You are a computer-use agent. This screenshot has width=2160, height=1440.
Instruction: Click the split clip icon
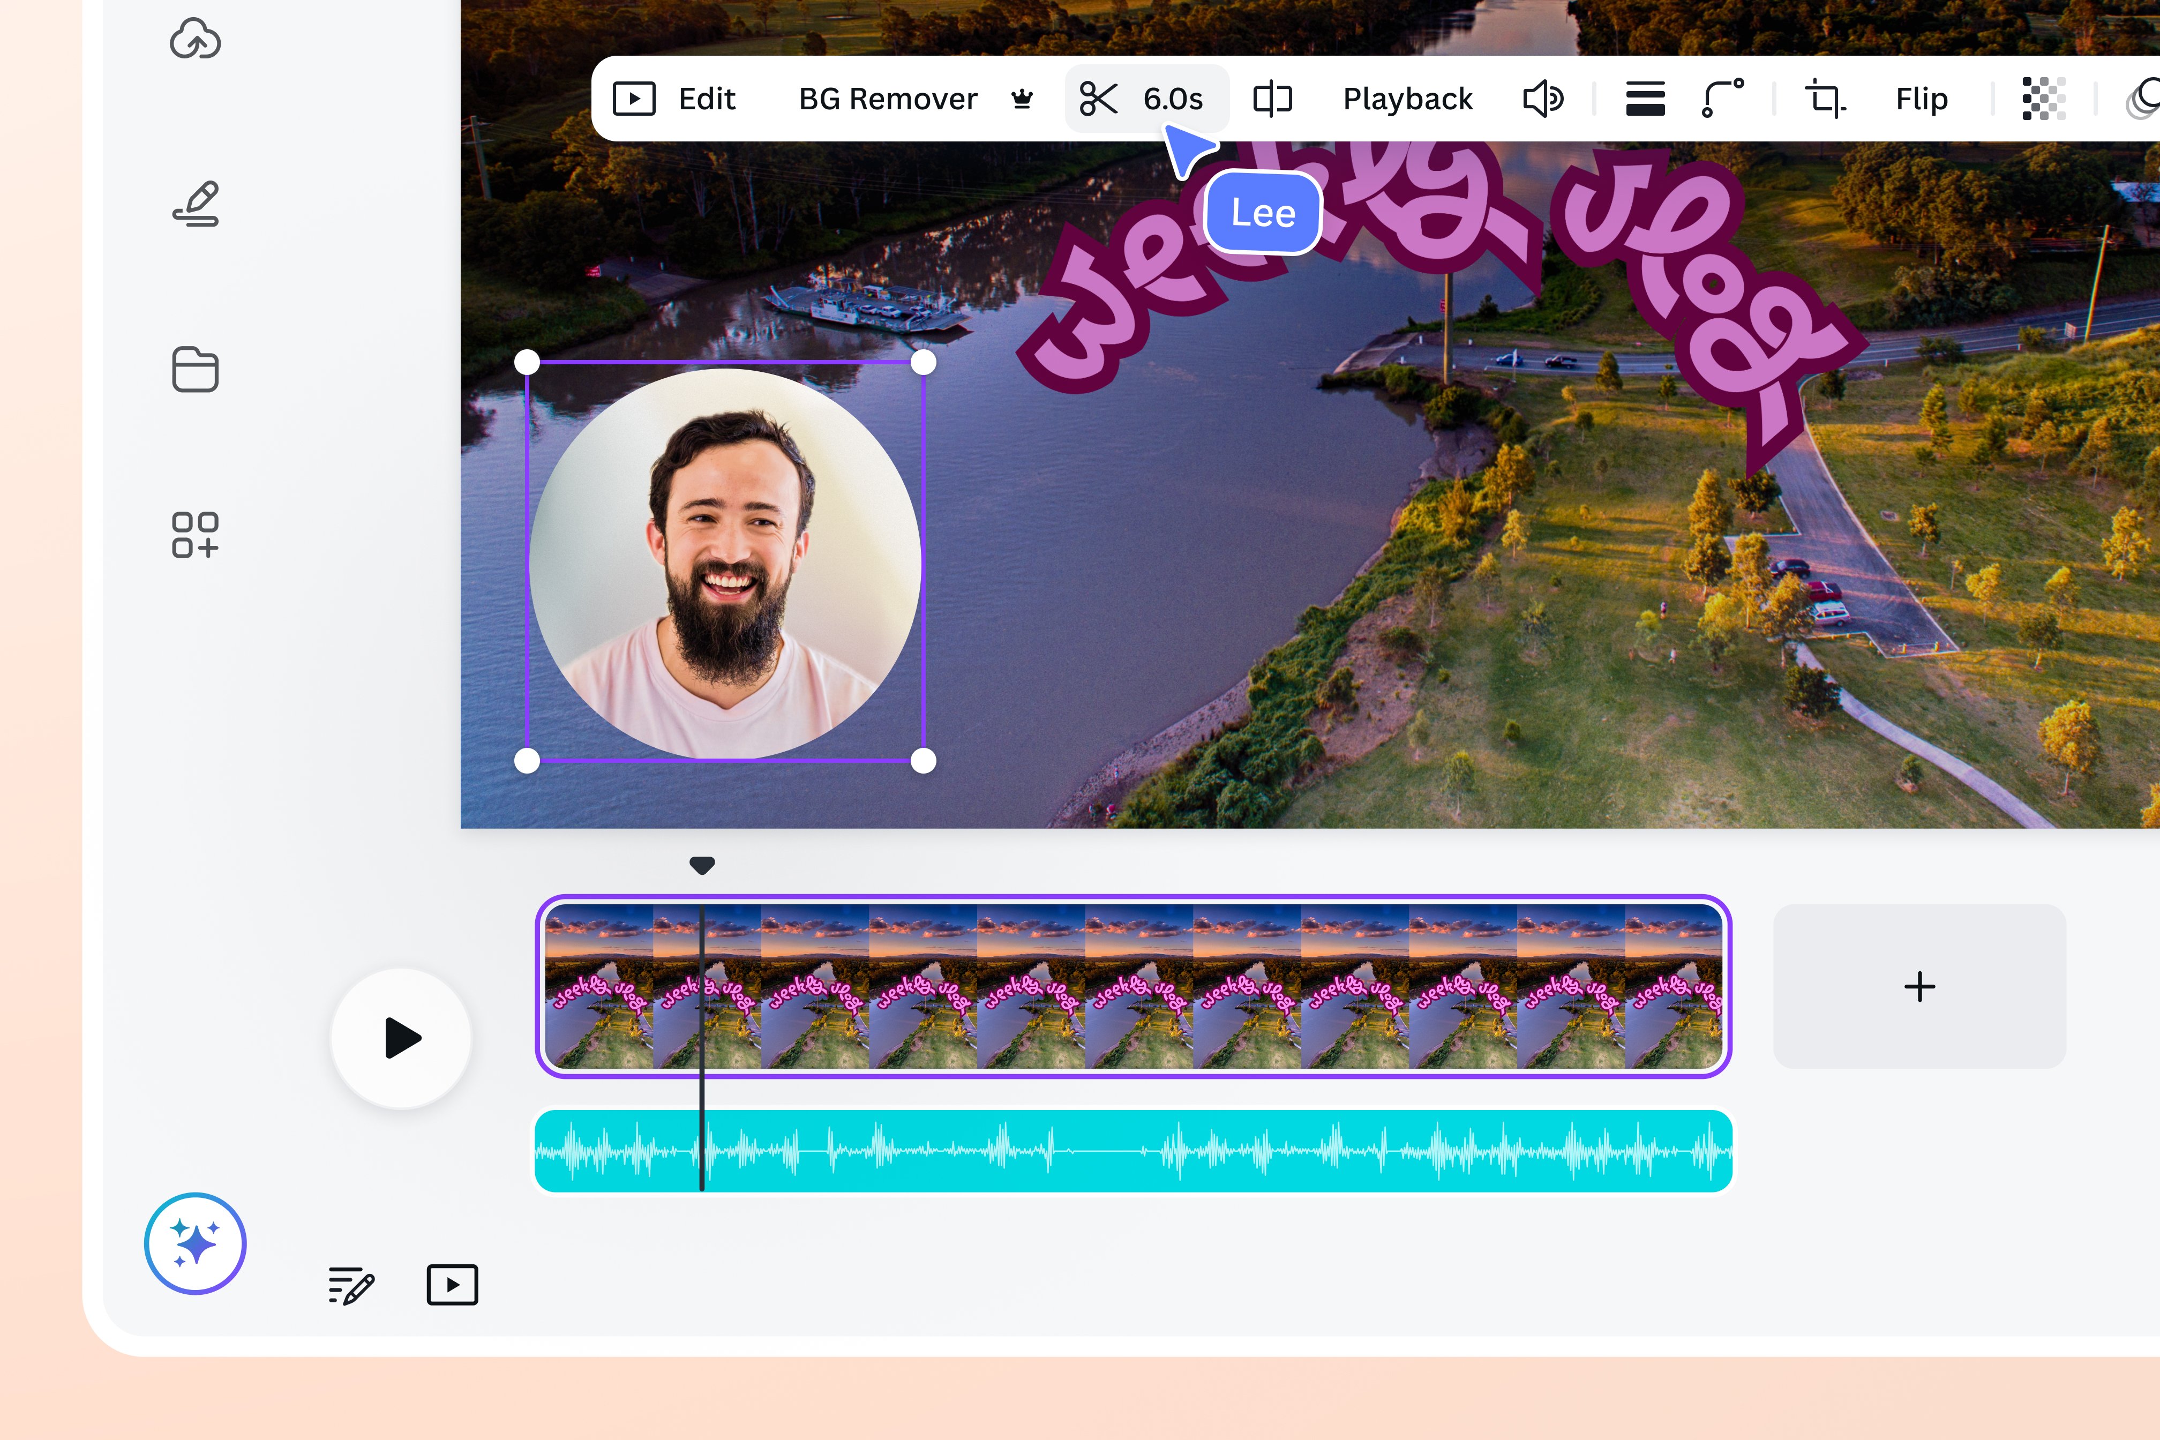pos(1272,98)
